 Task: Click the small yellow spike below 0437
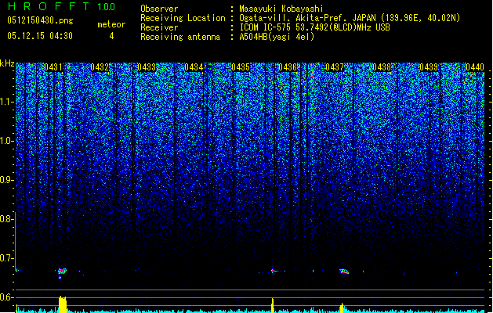(x=342, y=308)
